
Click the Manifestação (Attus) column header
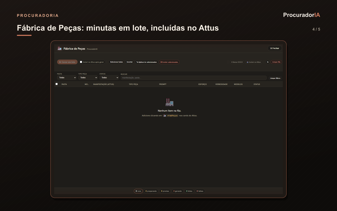click(x=103, y=84)
